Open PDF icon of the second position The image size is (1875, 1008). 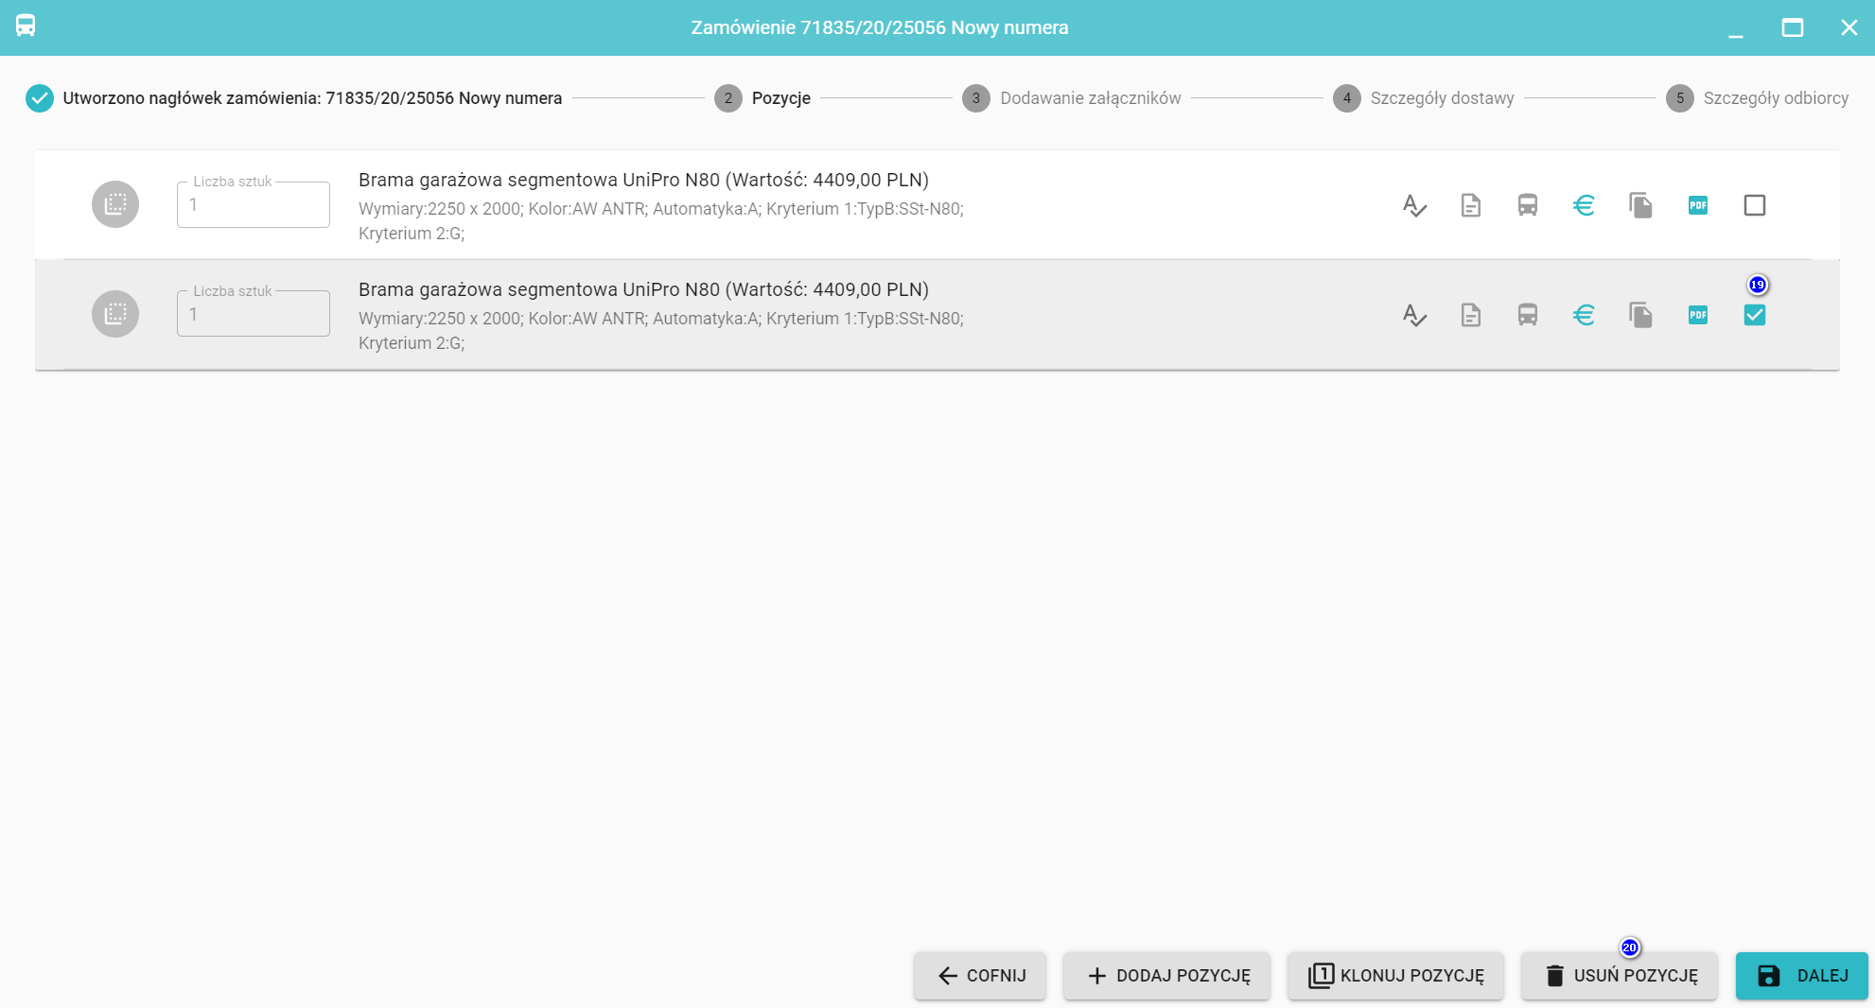pyautogui.click(x=1698, y=315)
